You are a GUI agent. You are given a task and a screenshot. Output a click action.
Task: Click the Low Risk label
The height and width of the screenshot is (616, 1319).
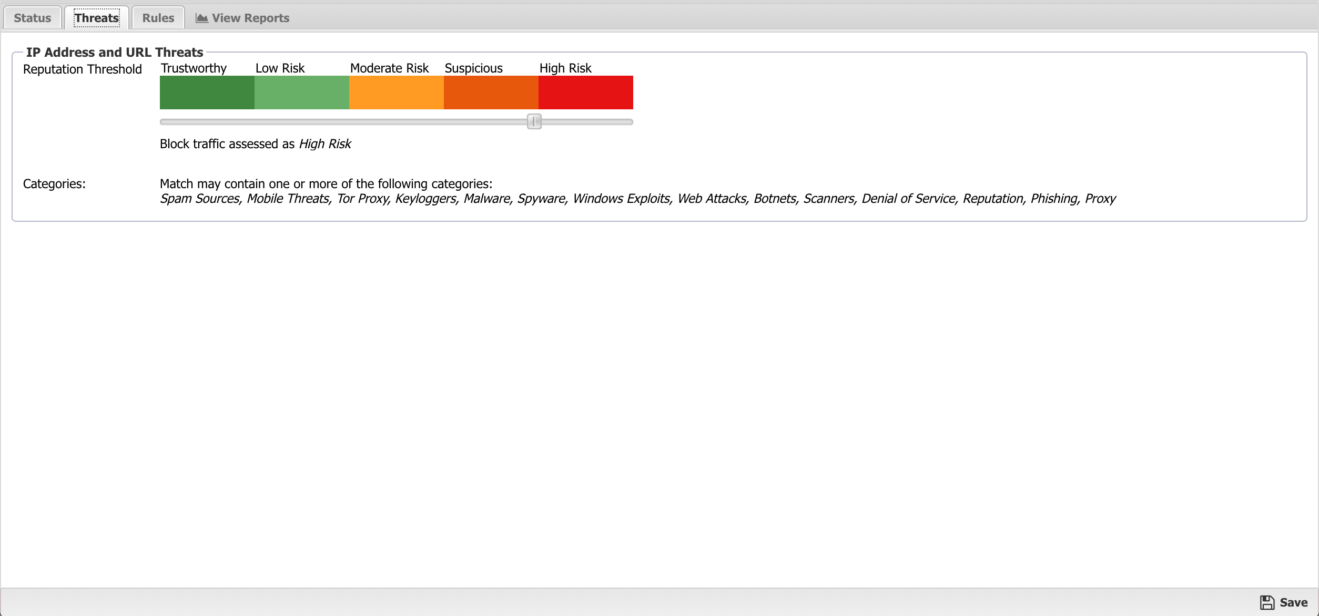tap(280, 68)
